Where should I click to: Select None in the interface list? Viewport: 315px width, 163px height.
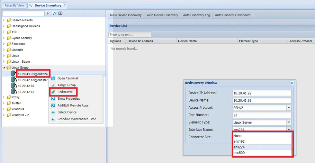pos(262,136)
